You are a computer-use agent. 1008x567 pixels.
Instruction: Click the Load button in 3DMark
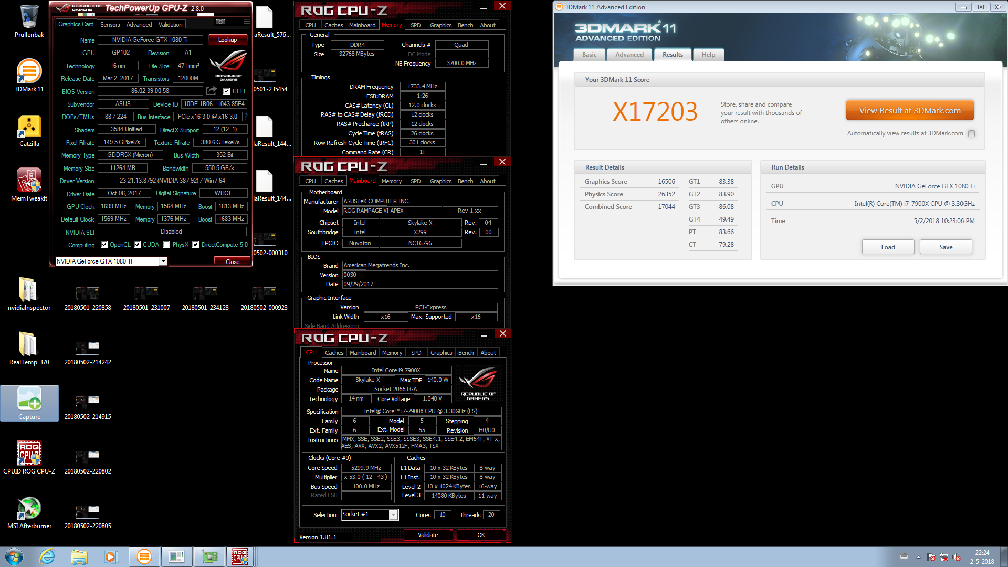[888, 247]
